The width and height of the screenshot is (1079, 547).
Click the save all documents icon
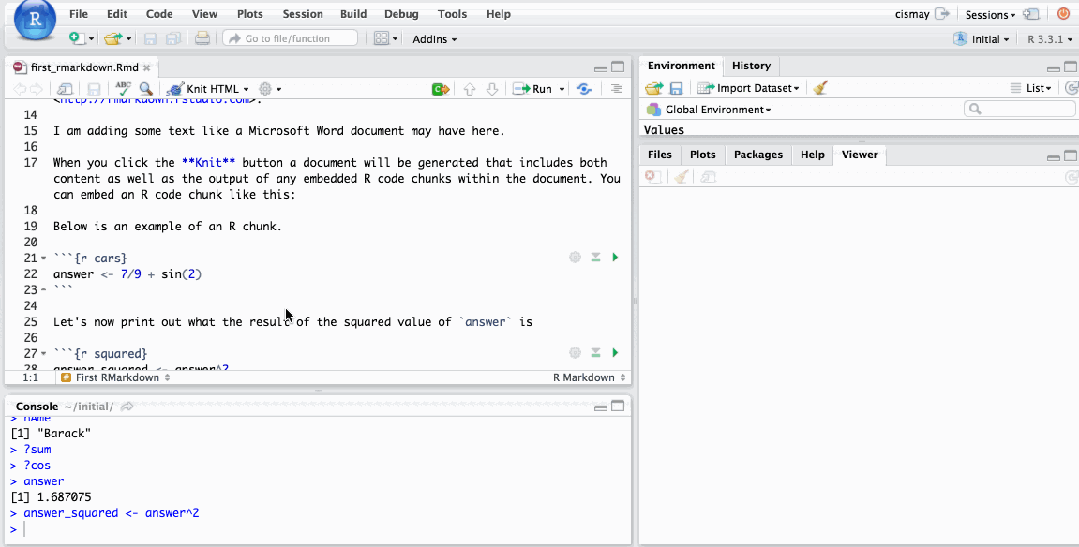point(172,39)
